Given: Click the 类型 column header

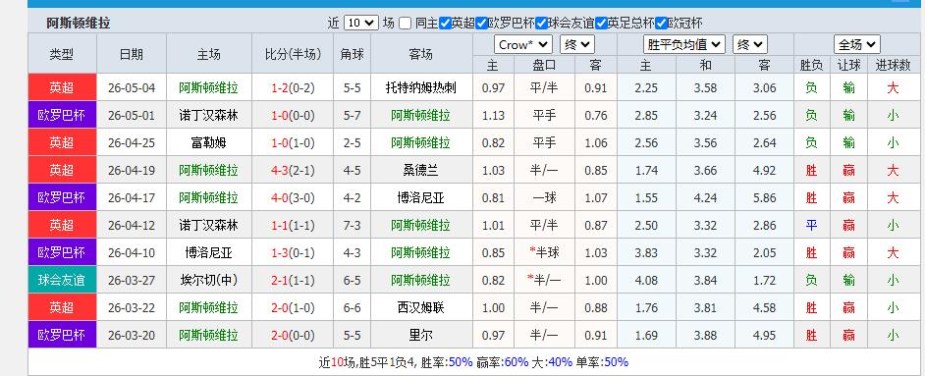Looking at the screenshot, I should point(62,54).
